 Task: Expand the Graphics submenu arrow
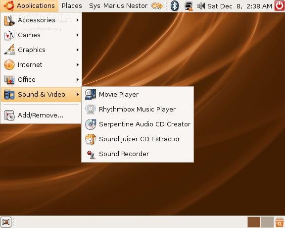click(78, 50)
